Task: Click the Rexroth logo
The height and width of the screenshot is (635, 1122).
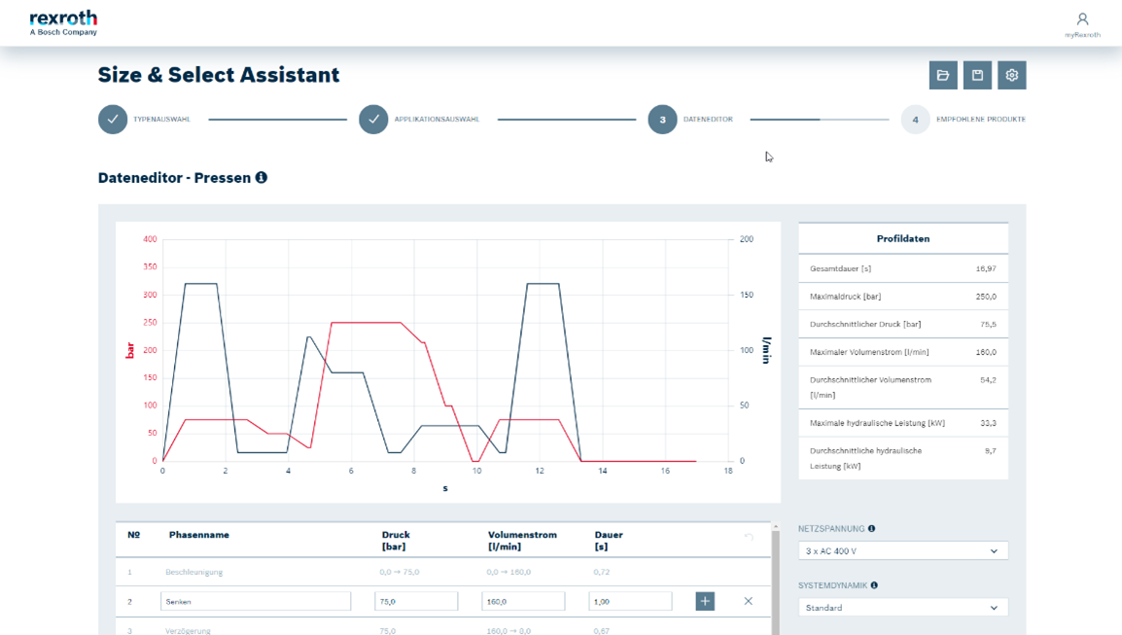Action: tap(63, 22)
